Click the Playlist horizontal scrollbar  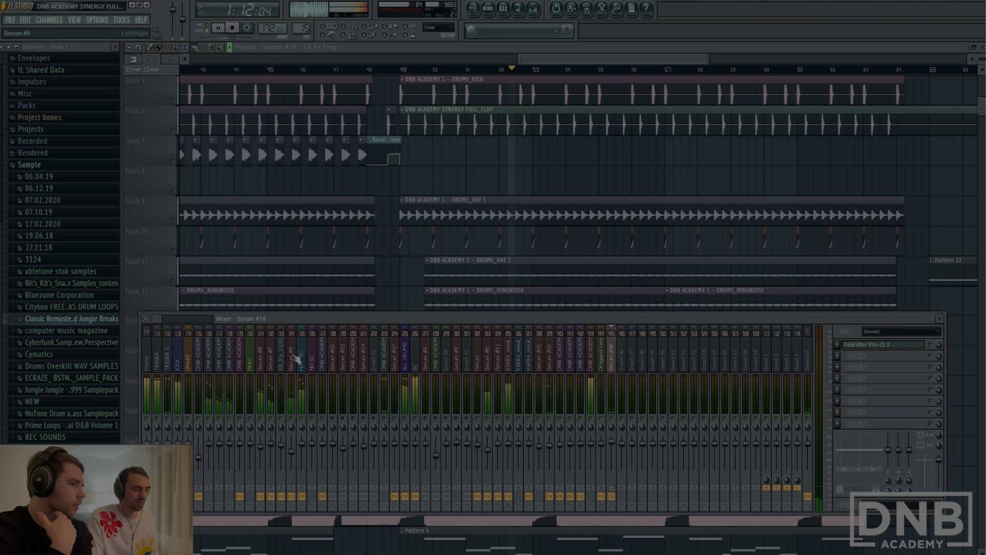click(613, 59)
